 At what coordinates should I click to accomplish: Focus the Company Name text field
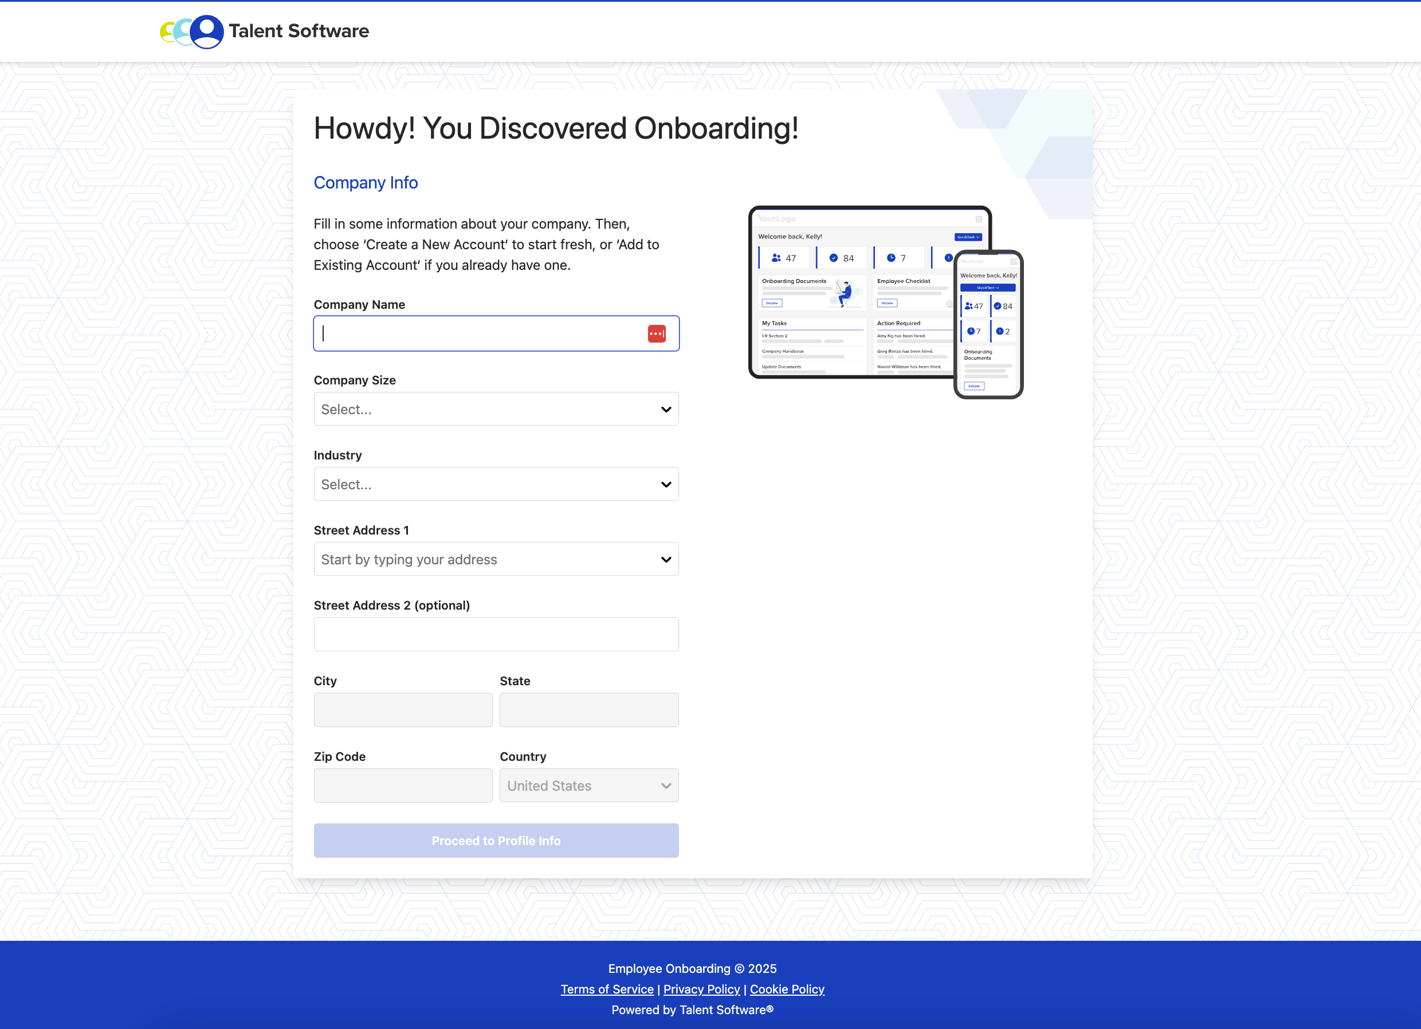(476, 334)
